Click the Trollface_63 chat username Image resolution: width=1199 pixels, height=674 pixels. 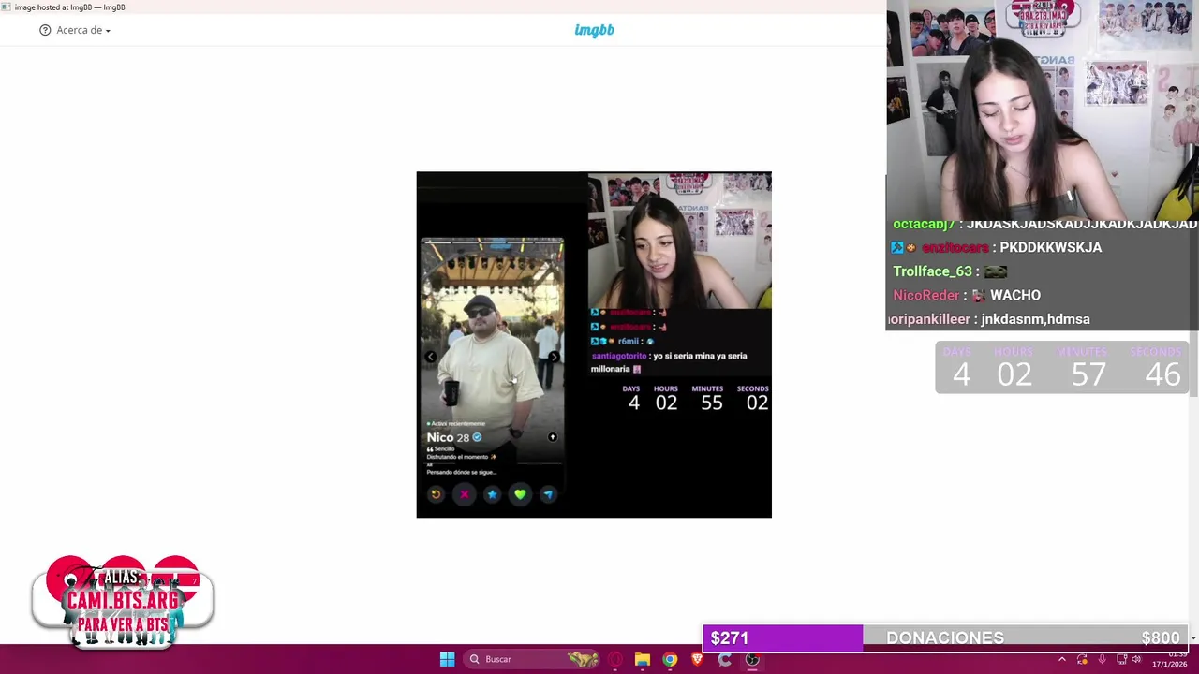pyautogui.click(x=932, y=271)
